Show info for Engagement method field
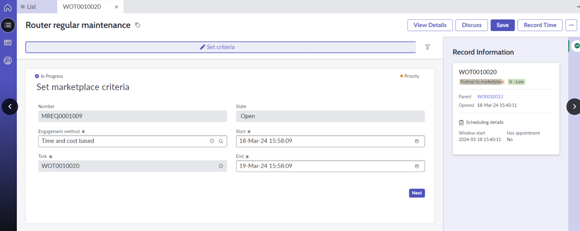Viewport: 580px width, 231px height. tap(212, 141)
